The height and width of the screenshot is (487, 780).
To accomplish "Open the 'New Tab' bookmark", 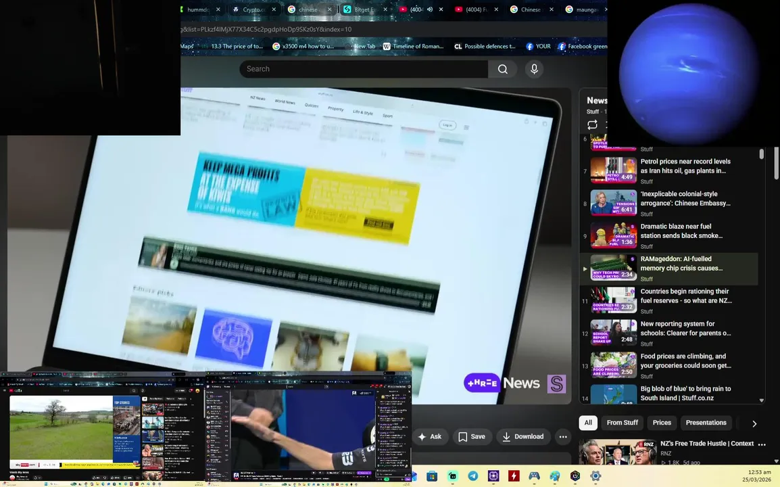I will (360, 46).
